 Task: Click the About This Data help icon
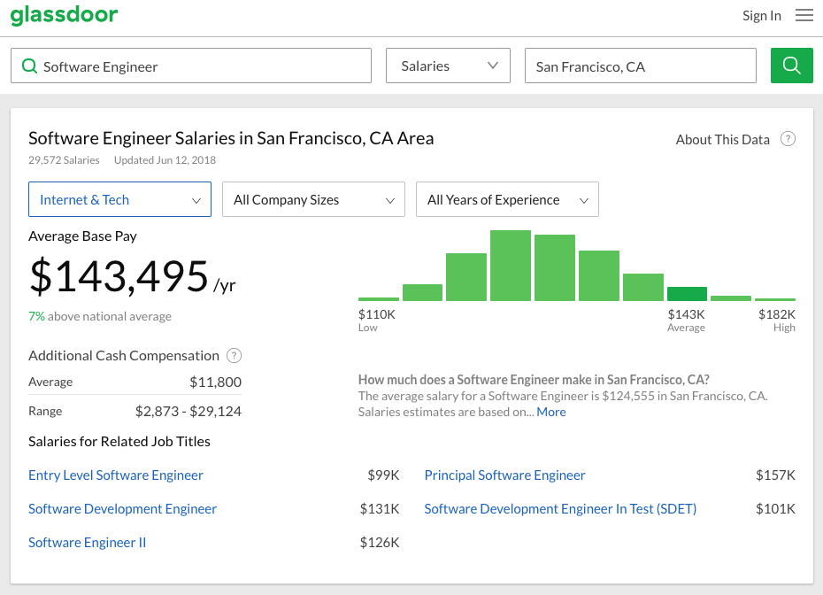click(788, 139)
